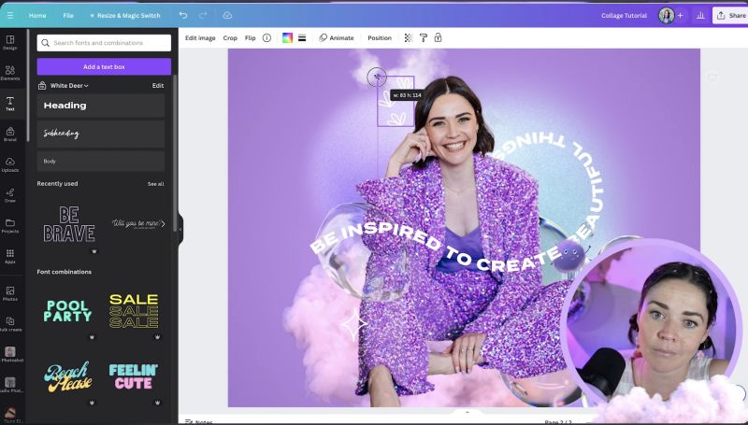748x425 pixels.
Task: Open the Elements sidebar panel
Action: 10,73
